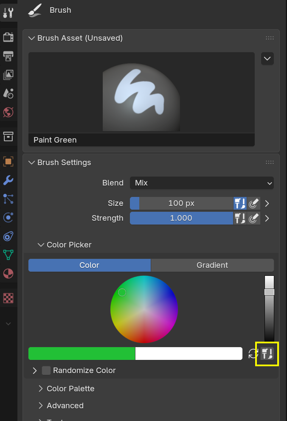
Task: Open the World properties tab
Action: tap(8, 112)
